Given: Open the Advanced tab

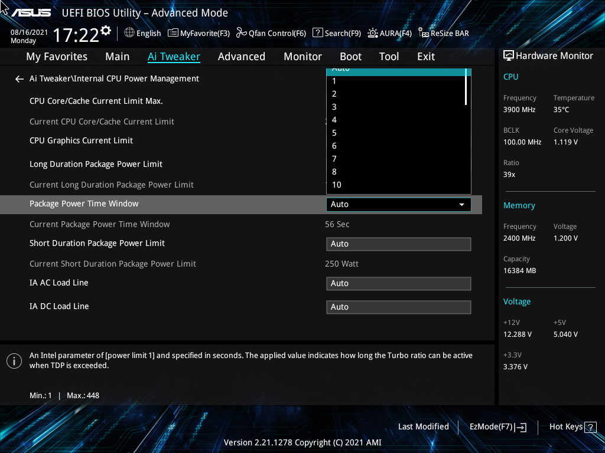Looking at the screenshot, I should click(x=242, y=57).
